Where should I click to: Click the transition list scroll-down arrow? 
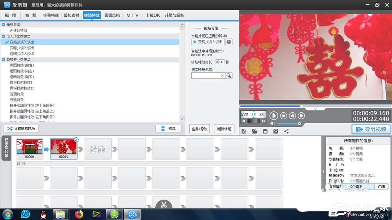click(182, 119)
